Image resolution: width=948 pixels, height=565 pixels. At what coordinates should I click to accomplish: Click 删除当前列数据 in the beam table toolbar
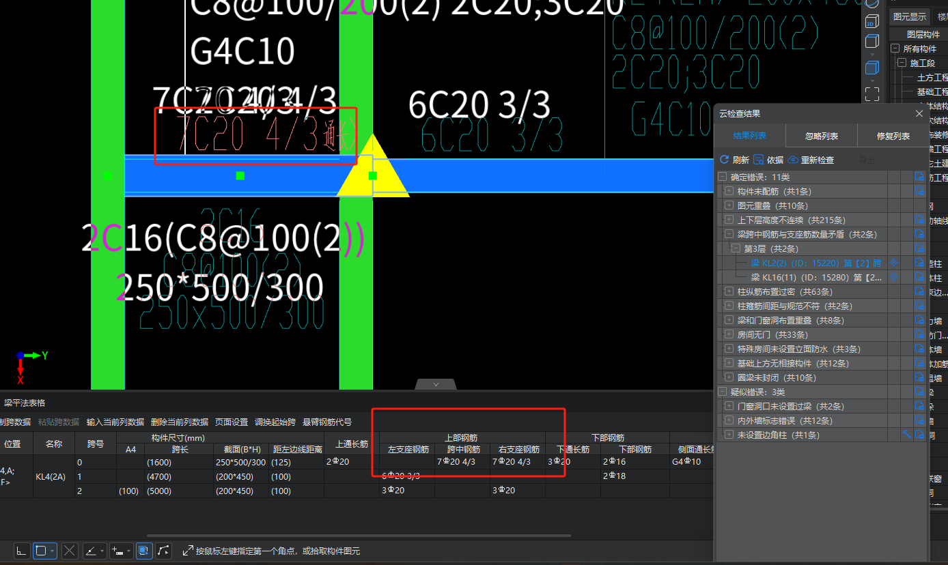tap(180, 422)
